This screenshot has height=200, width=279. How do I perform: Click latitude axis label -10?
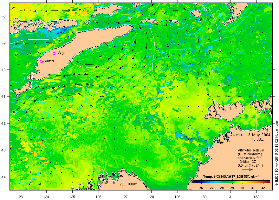(3, 70)
